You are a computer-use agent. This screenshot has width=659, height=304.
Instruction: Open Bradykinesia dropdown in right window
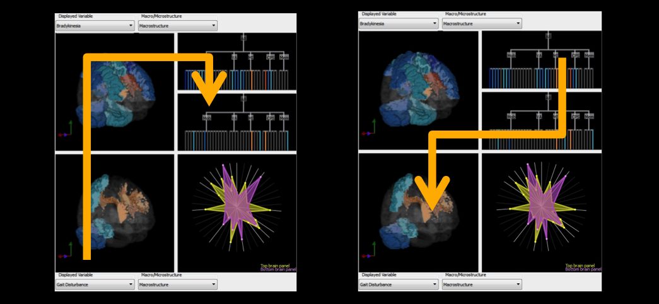click(x=399, y=24)
